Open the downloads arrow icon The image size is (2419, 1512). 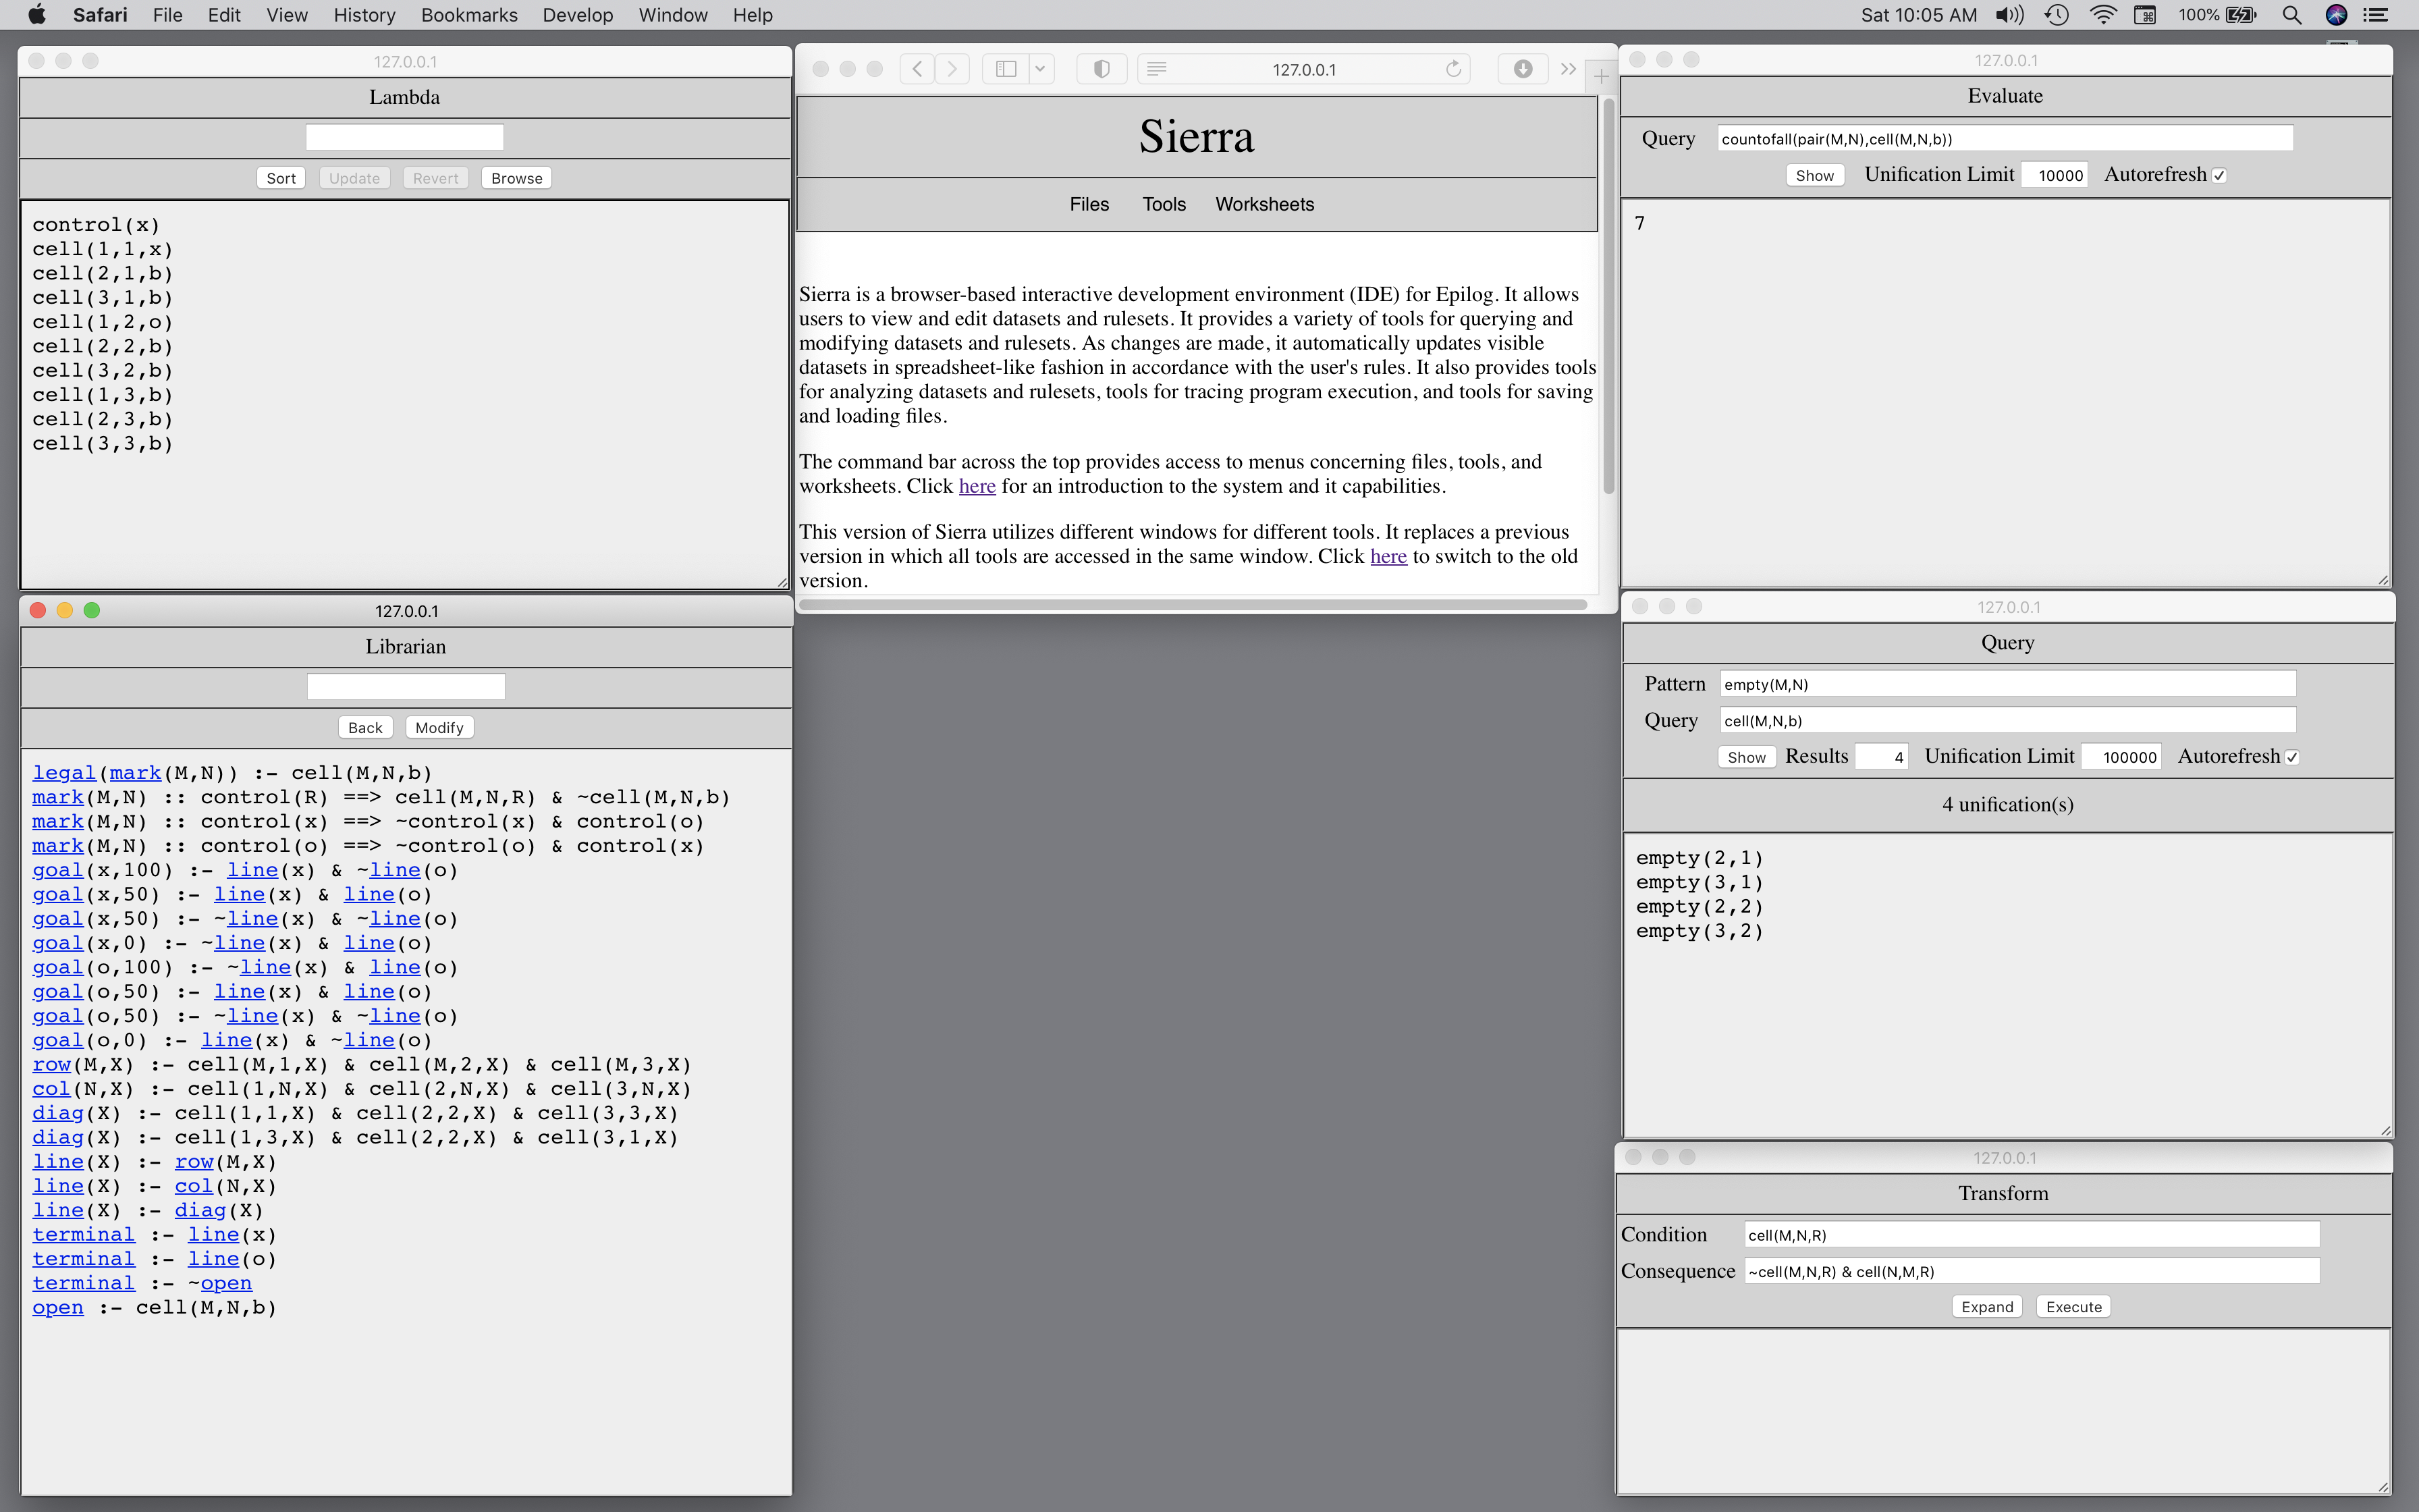coord(1523,69)
